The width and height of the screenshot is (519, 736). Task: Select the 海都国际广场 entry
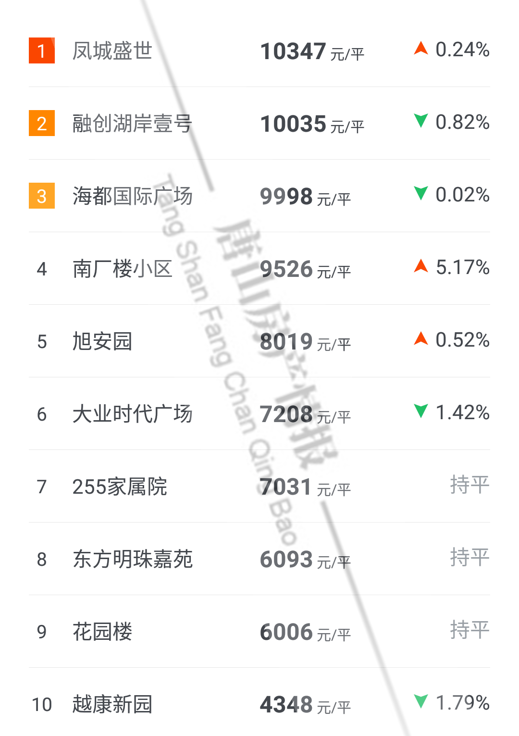coord(132,196)
